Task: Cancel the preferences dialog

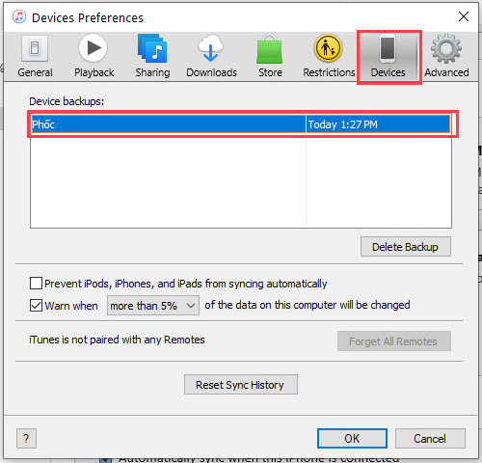Action: point(430,438)
